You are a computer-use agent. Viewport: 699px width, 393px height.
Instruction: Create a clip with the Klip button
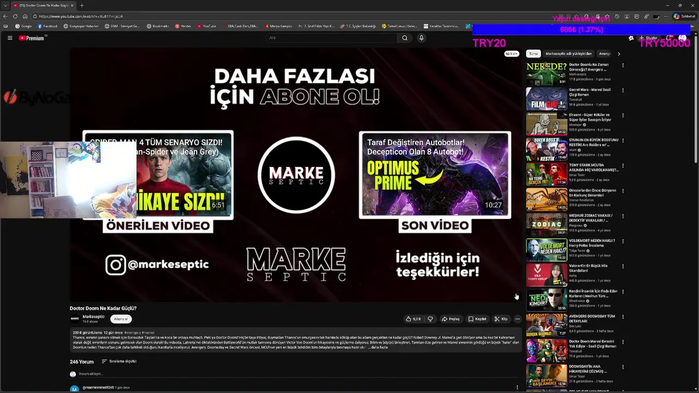pyautogui.click(x=501, y=319)
